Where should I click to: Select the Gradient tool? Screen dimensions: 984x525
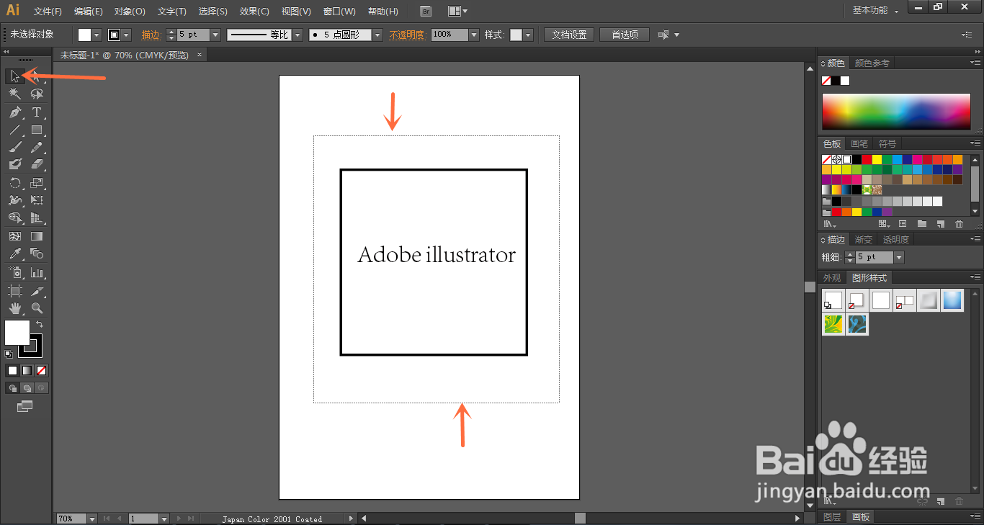pos(37,236)
